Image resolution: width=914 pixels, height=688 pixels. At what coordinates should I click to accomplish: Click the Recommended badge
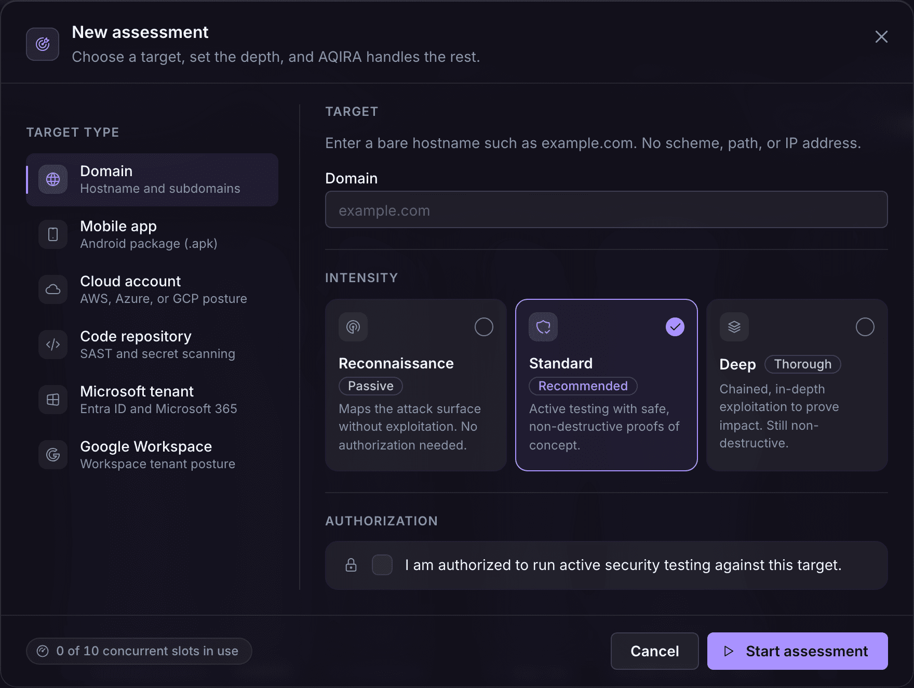click(x=583, y=386)
